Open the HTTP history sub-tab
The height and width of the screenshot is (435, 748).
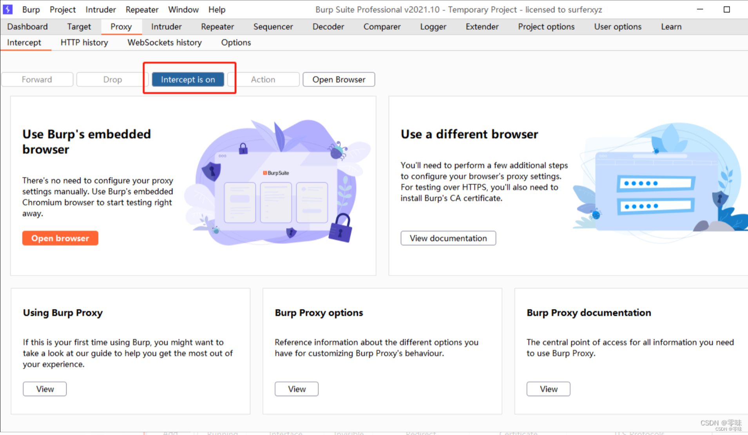click(x=84, y=42)
